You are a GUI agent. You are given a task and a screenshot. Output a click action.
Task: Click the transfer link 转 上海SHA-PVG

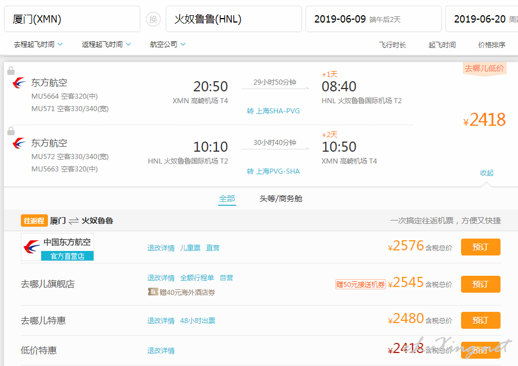[273, 111]
